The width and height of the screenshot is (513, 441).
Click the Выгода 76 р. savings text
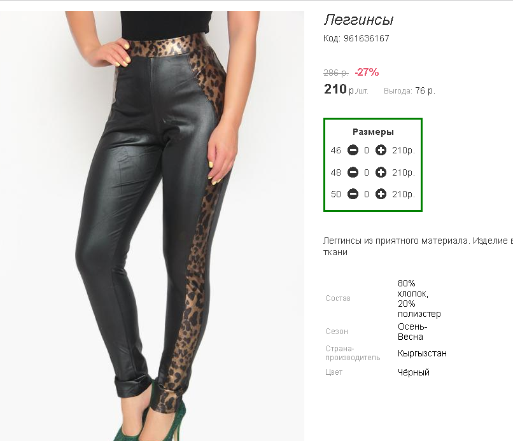409,90
